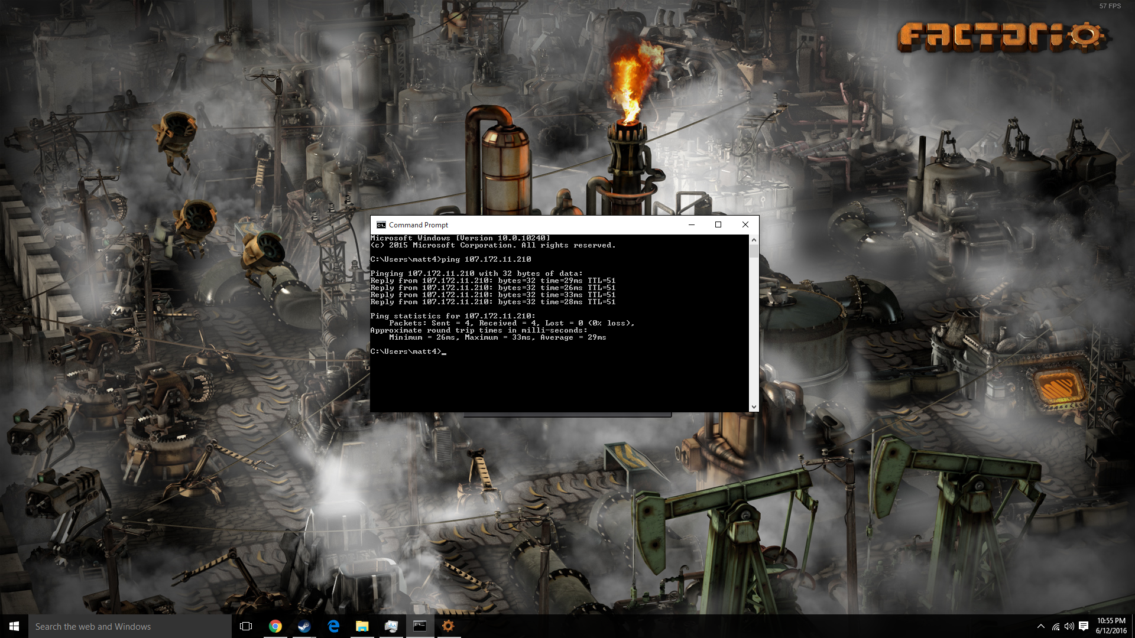Click the '2015 Microsoft Corporation' copyright line
Screen dimensions: 1135x638
493,245
